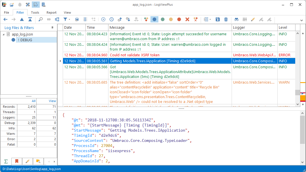Collapse the app_log.json tree node
Screen dimensions: 306x172
[x=3, y=34]
